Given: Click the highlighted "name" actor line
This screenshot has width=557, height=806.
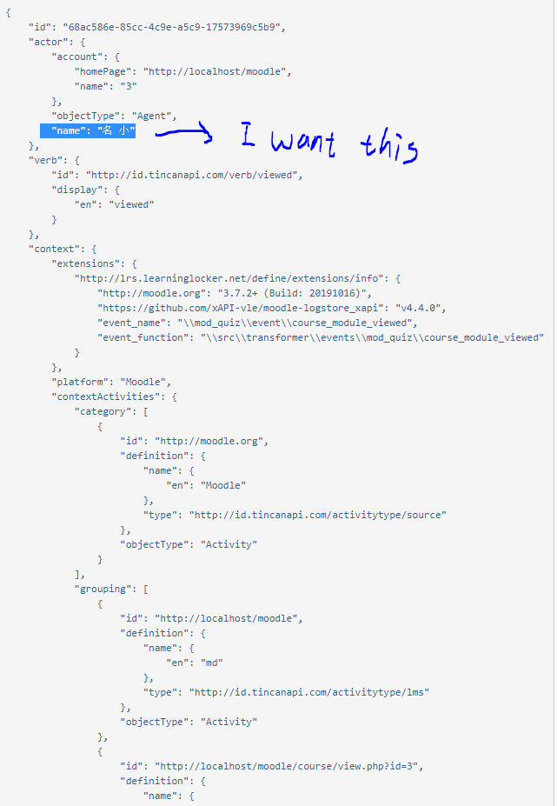Looking at the screenshot, I should [88, 130].
